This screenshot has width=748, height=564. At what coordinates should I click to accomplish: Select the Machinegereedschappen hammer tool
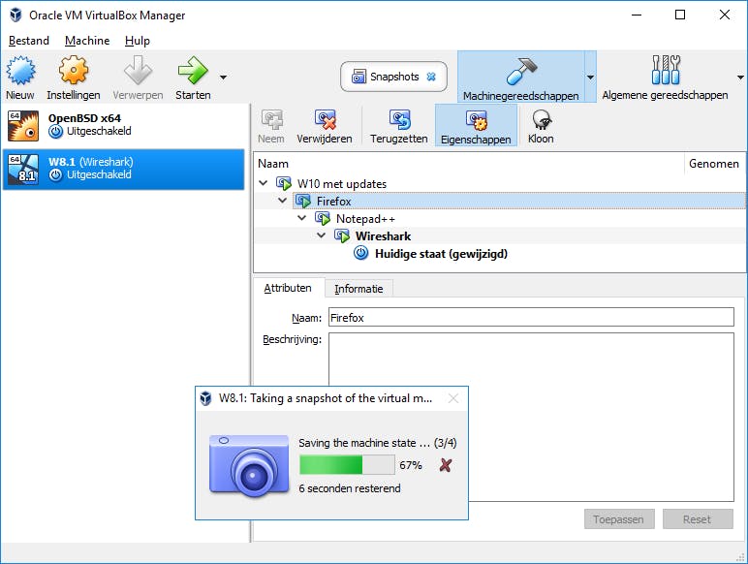tap(521, 77)
